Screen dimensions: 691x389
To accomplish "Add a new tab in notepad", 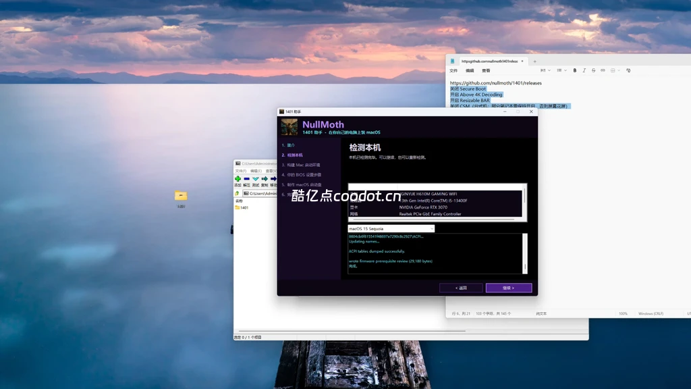I will [x=534, y=61].
